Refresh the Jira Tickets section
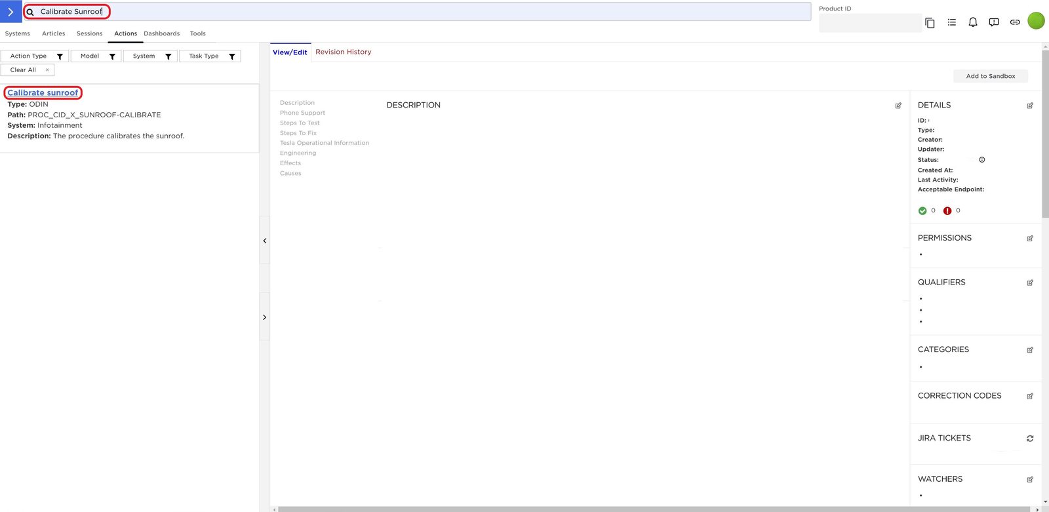Image resolution: width=1049 pixels, height=512 pixels. (x=1030, y=439)
